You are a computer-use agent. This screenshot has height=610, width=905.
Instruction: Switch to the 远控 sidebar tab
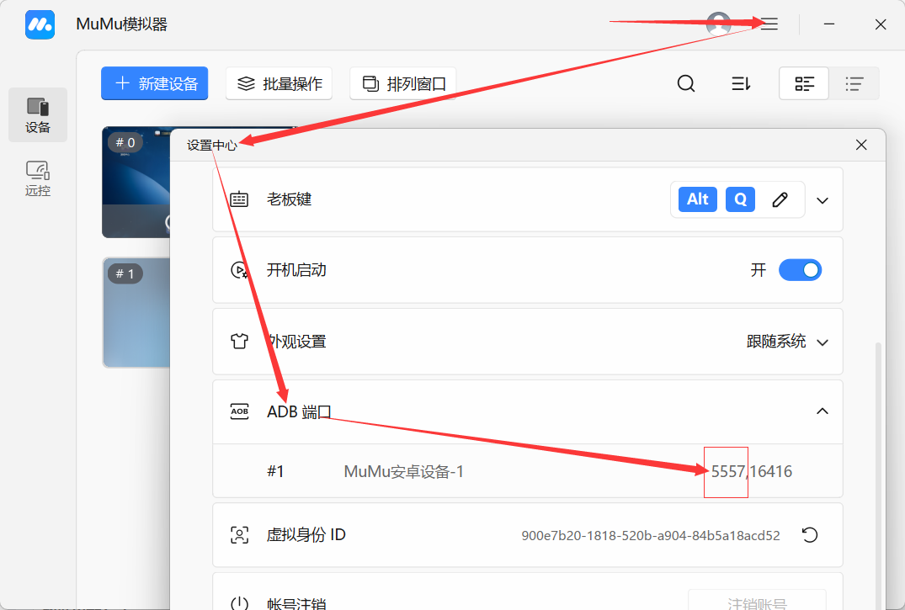38,178
